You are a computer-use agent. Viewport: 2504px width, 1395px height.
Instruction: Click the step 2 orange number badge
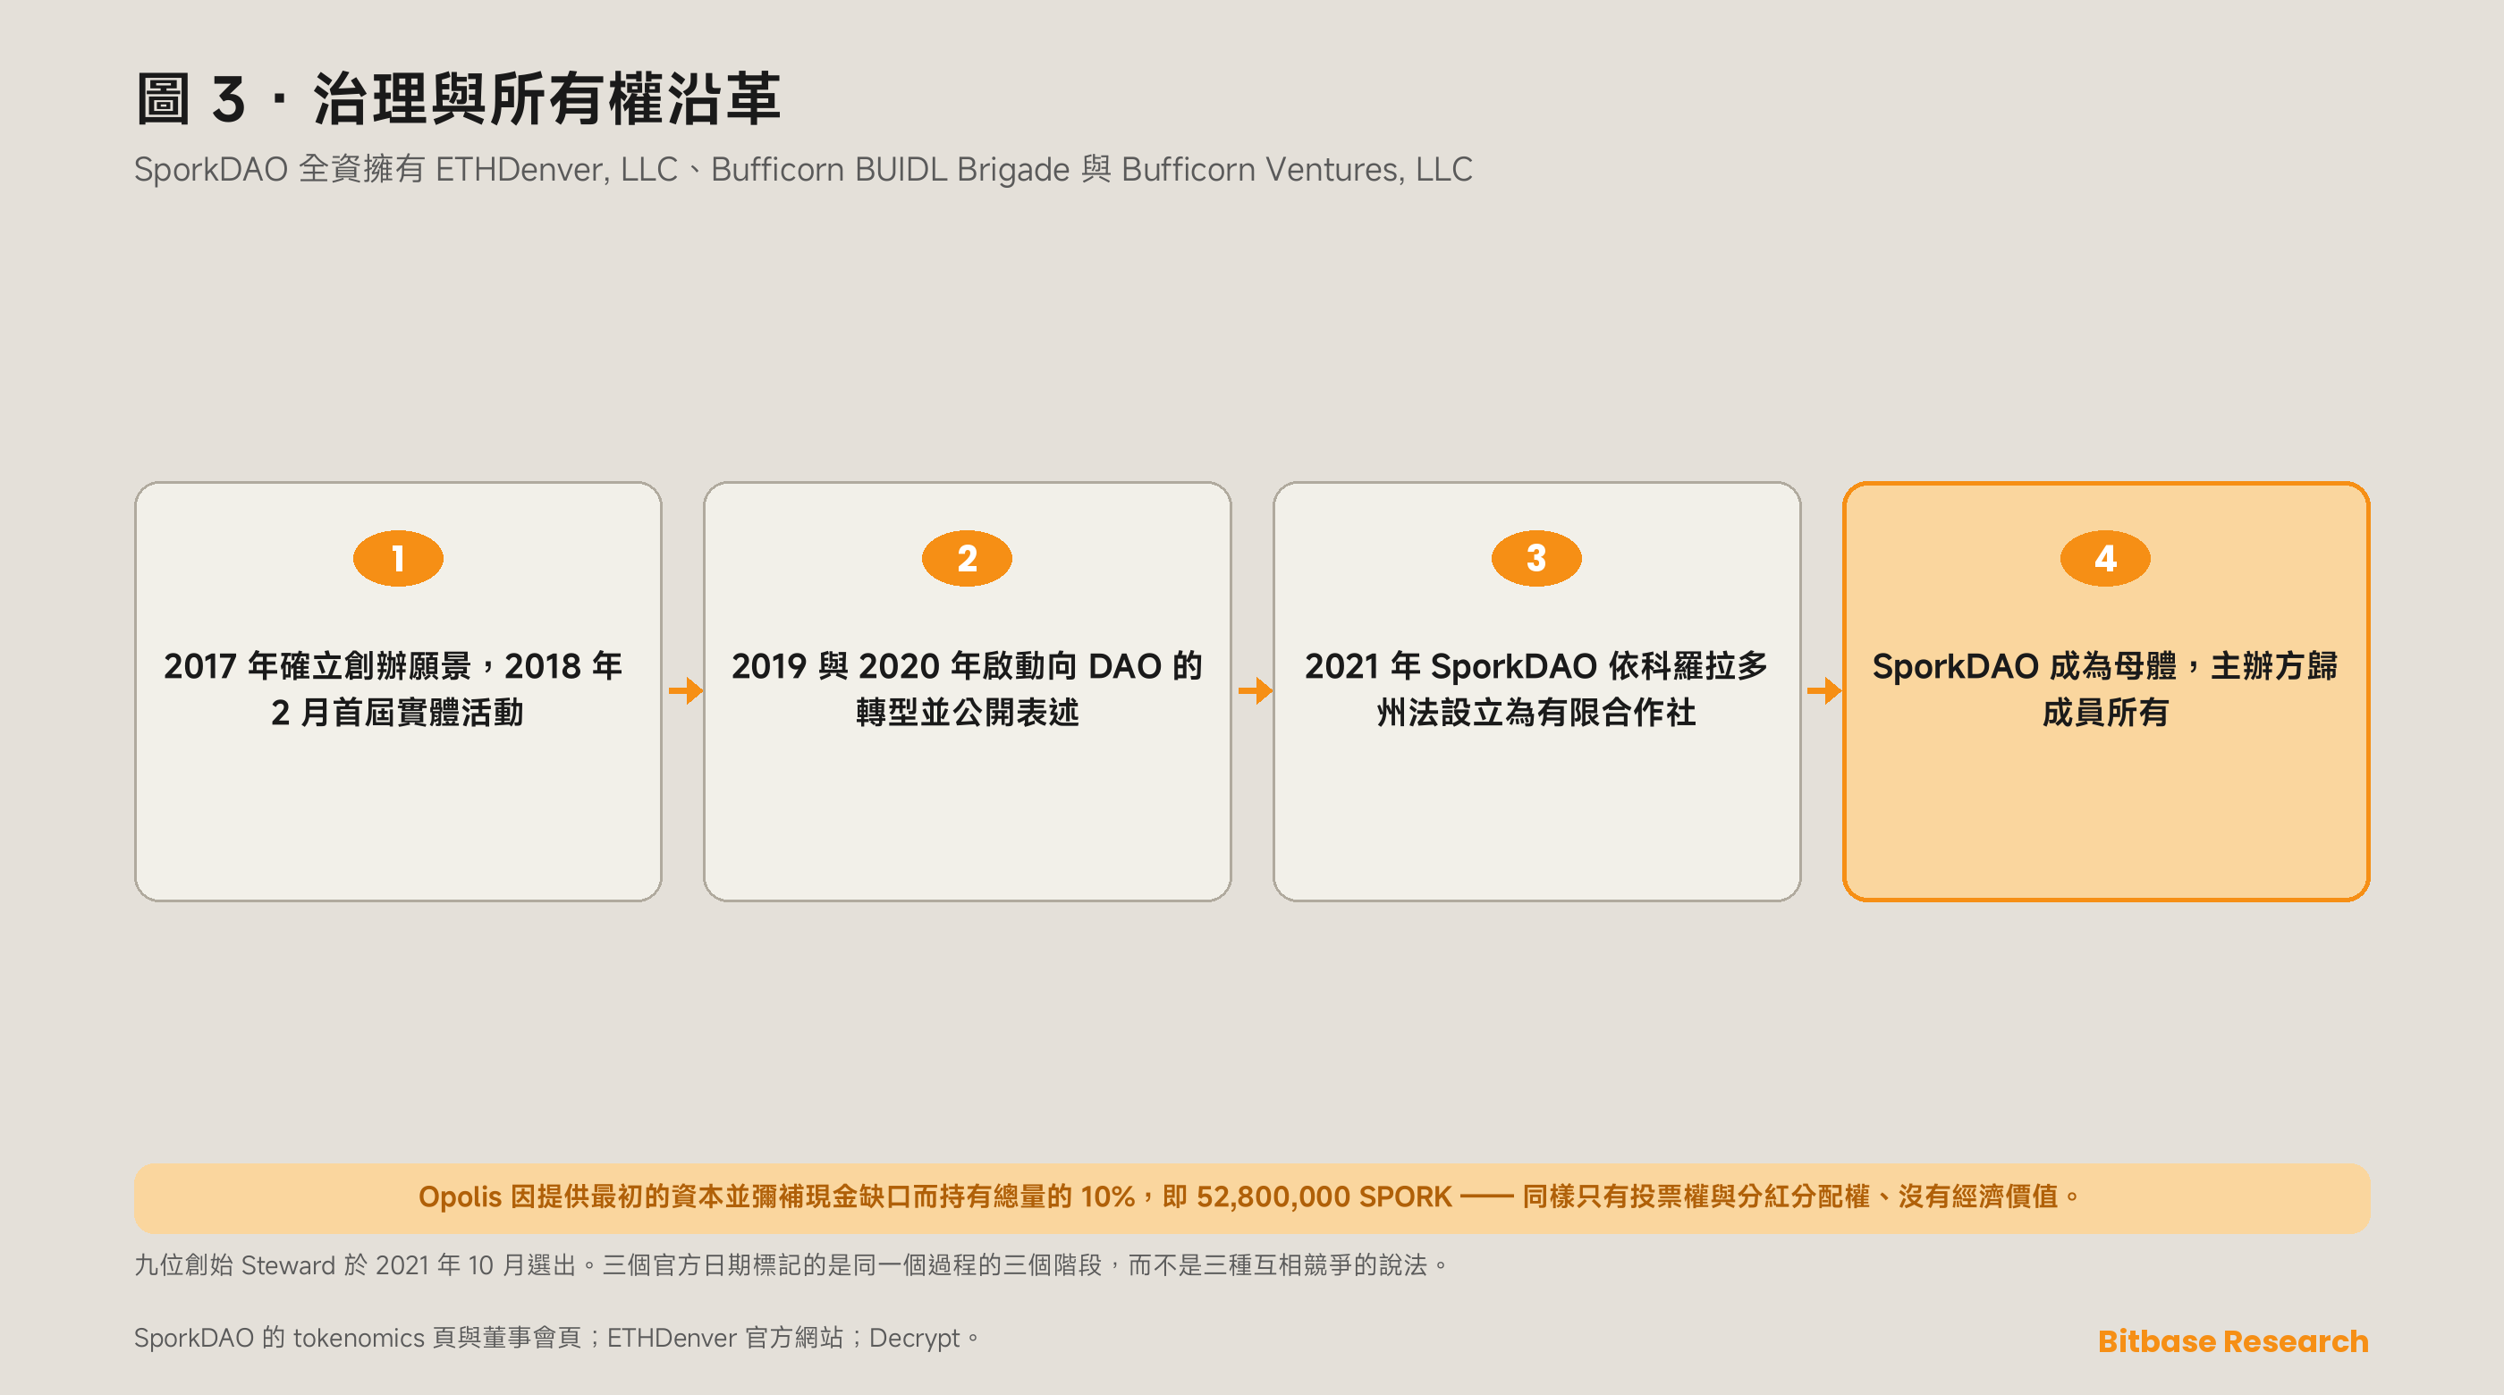tap(966, 558)
